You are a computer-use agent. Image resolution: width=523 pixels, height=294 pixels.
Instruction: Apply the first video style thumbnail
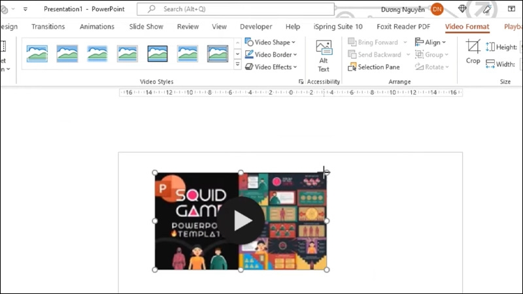pyautogui.click(x=37, y=54)
